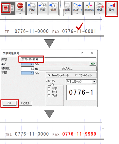Expand the arrow below エクスポート
This screenshot has width=119, height=144.
click(77, 13)
